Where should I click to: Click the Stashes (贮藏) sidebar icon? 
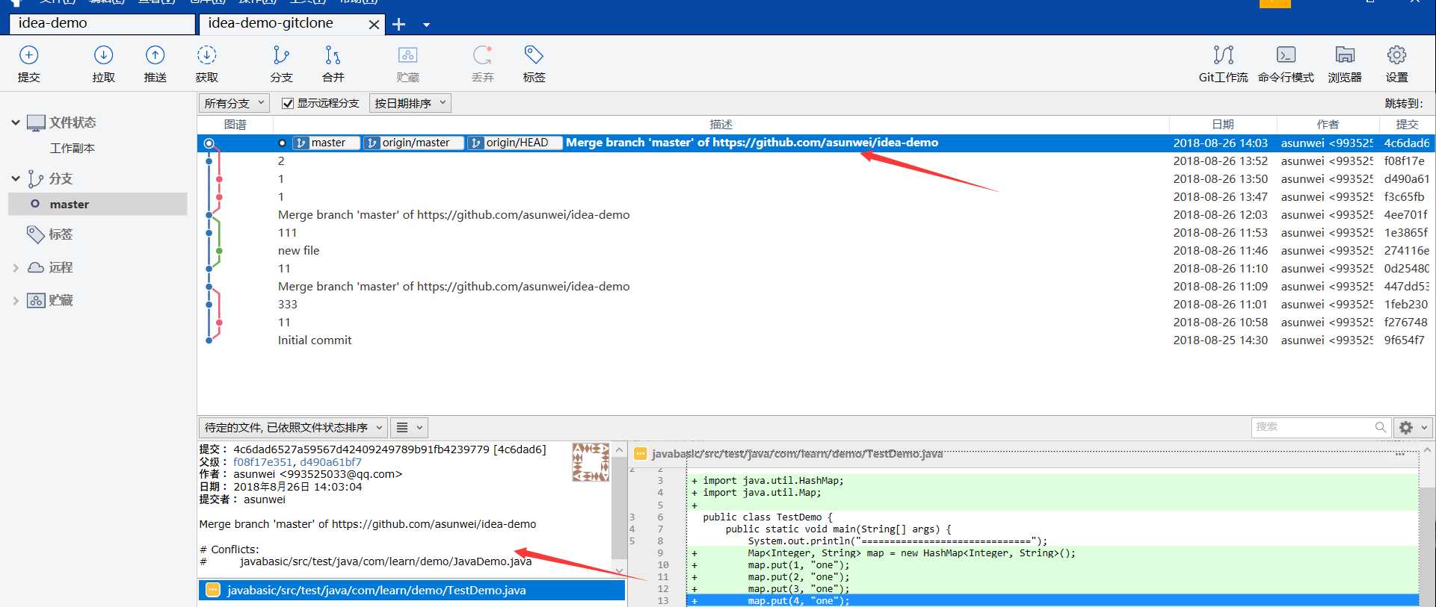(x=35, y=301)
